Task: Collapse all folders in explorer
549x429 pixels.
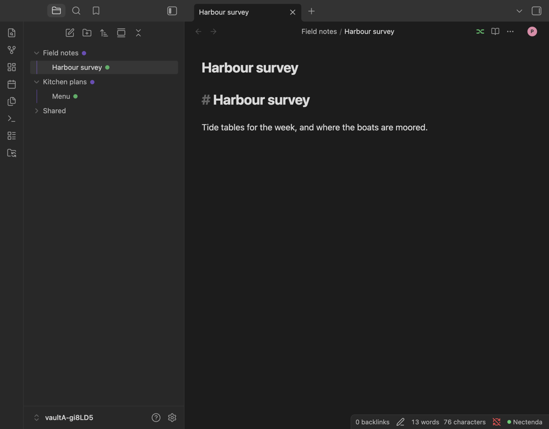Action: tap(138, 33)
